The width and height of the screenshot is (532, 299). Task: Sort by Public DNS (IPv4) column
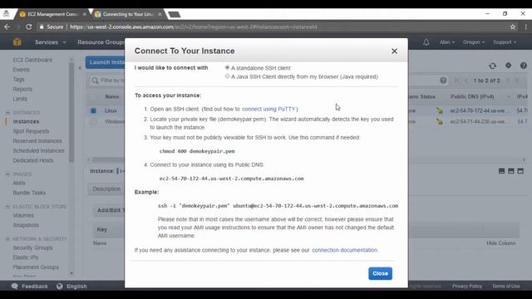472,97
